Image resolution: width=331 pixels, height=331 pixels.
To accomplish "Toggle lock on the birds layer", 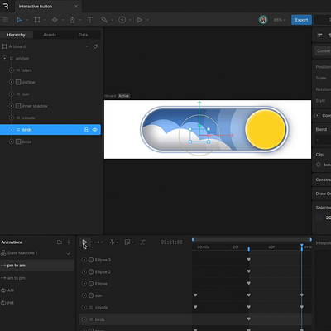I will click(x=86, y=130).
